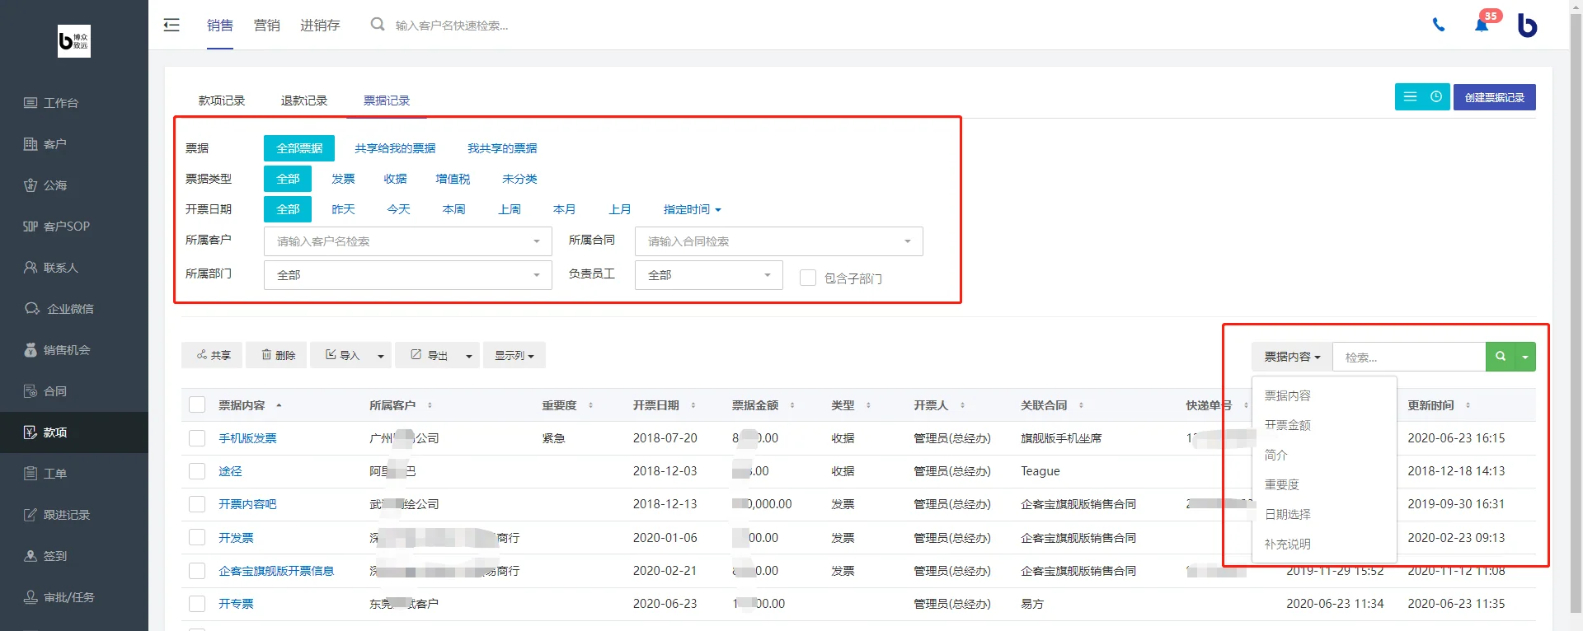Toggle select-all checkbox in table header
This screenshot has height=631, width=1583.
197,404
